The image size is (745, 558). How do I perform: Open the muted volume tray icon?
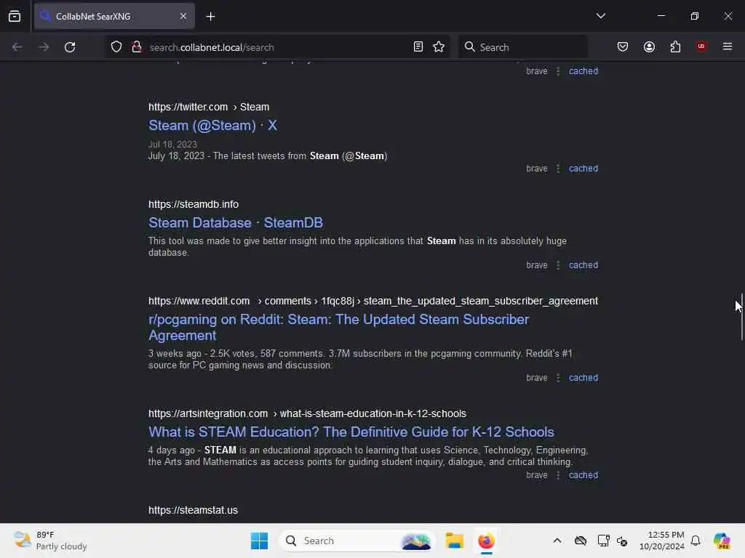click(x=622, y=541)
